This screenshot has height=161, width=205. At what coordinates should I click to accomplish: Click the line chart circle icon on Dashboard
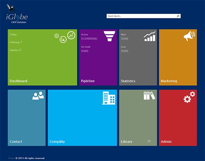pyautogui.click(x=71, y=35)
